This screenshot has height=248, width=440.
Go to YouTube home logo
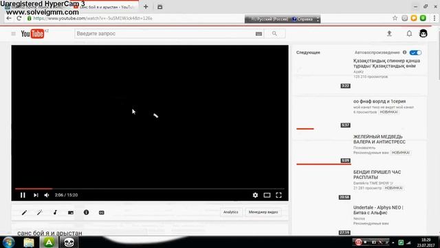pos(33,34)
